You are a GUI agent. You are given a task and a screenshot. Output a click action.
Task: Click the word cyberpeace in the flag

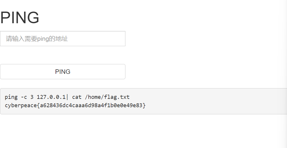click(x=21, y=105)
